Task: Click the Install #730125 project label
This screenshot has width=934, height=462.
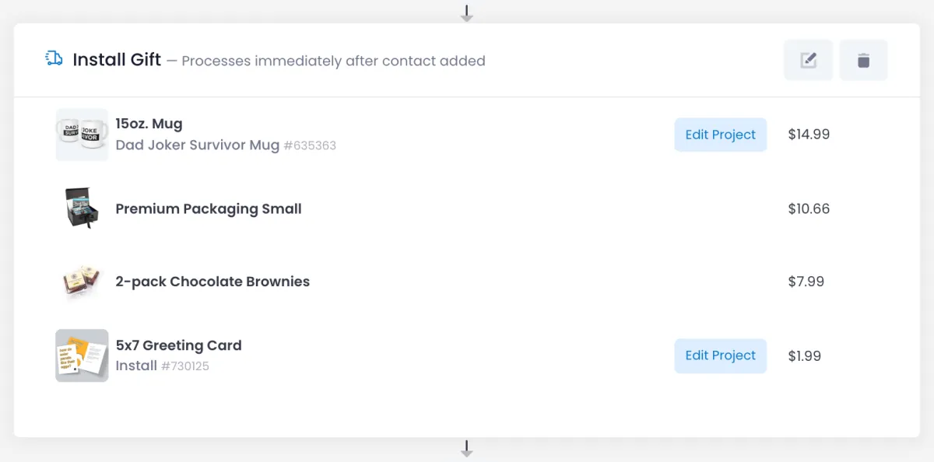Action: [x=162, y=366]
